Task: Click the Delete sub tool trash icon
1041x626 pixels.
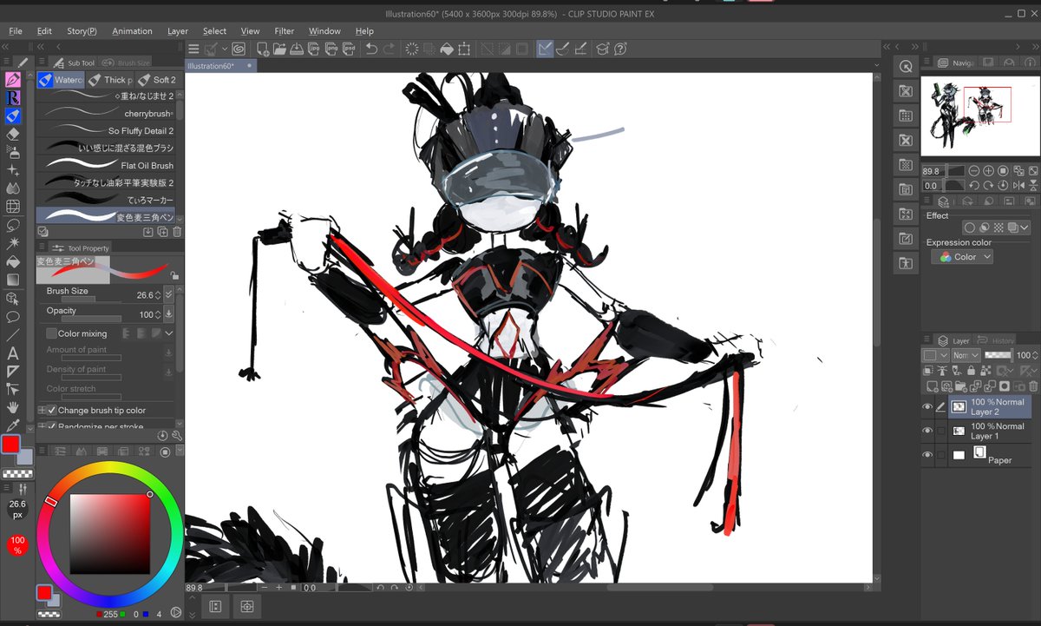Action: pyautogui.click(x=177, y=231)
